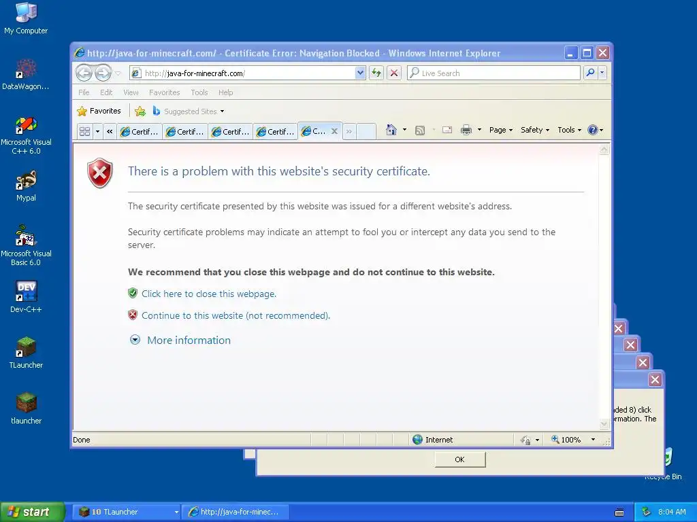Launch the TLauncher shortcut with capital T
The width and height of the screenshot is (697, 522).
pyautogui.click(x=26, y=353)
